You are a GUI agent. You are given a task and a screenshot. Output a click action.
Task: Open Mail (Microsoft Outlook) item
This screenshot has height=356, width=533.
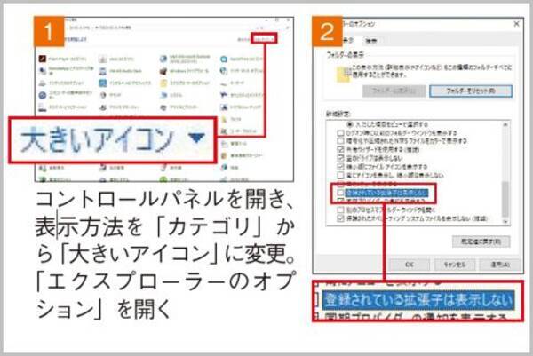185,59
